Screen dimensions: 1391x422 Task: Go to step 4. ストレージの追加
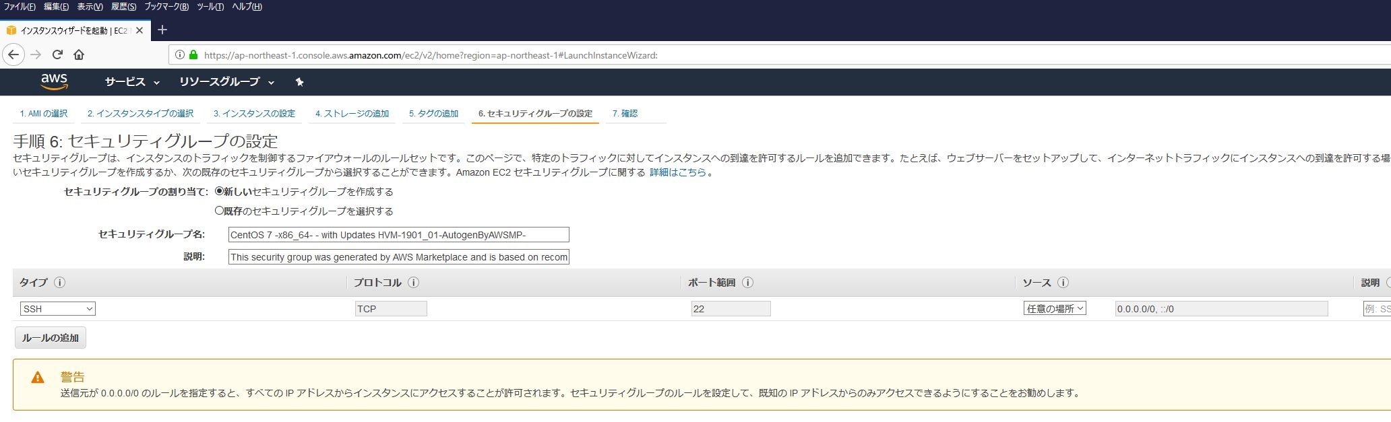pos(352,114)
